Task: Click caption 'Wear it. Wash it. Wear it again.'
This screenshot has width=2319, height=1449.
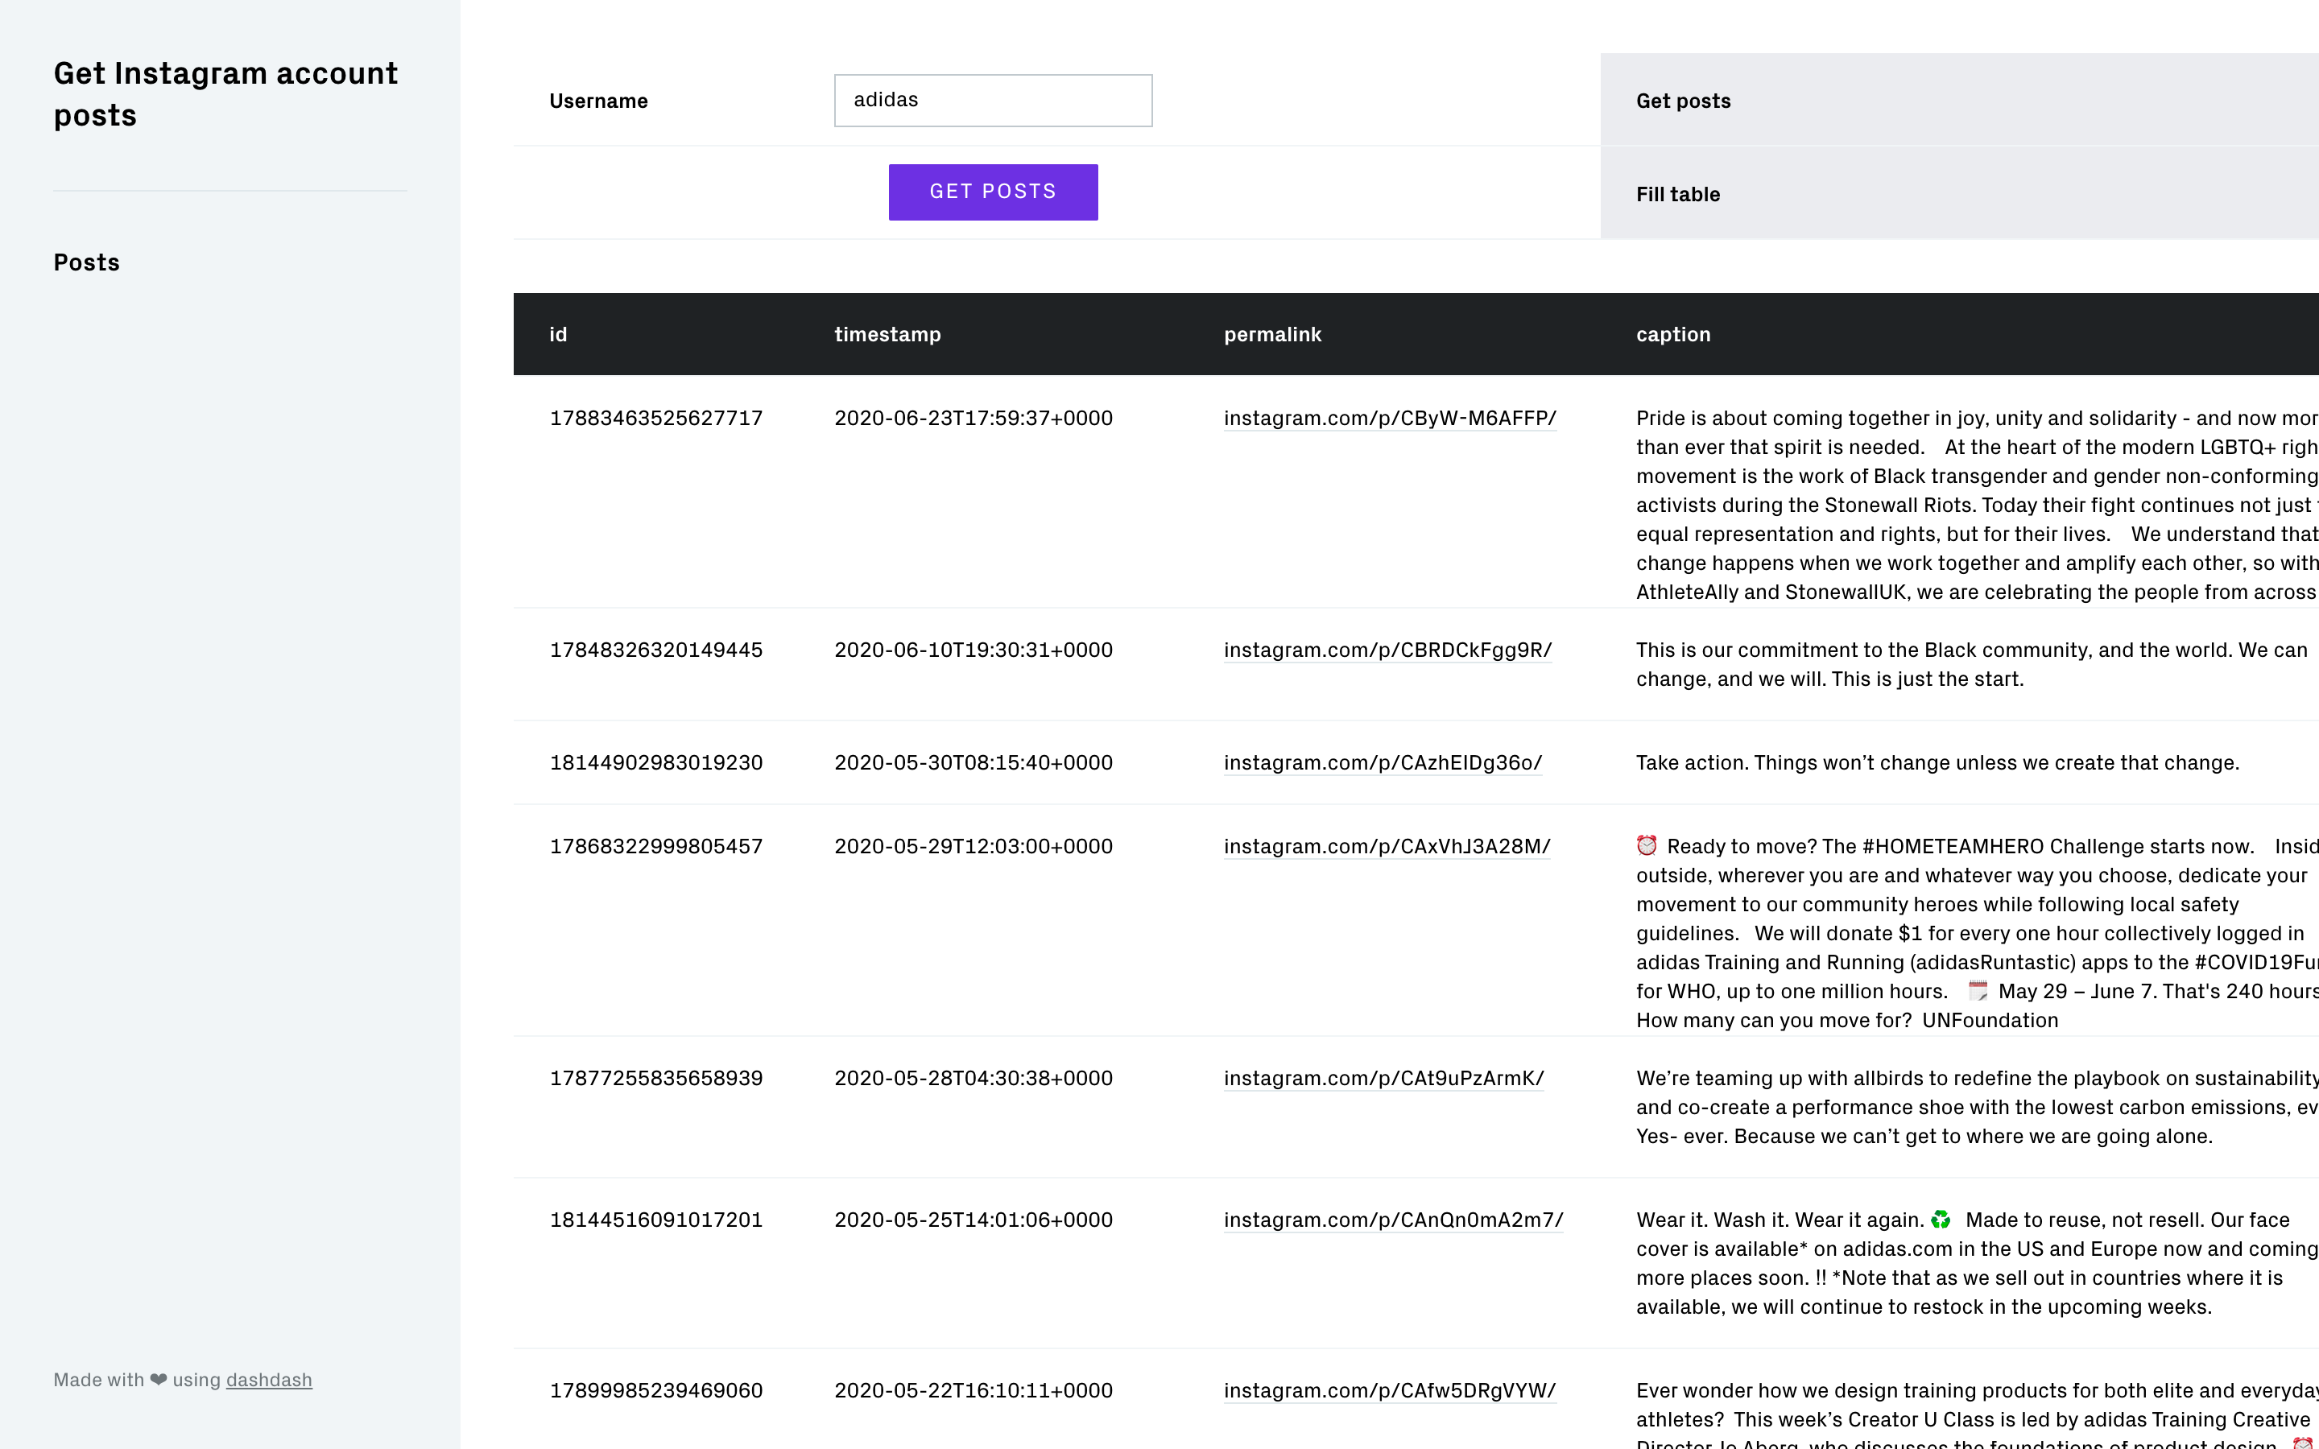Action: tap(1977, 1263)
